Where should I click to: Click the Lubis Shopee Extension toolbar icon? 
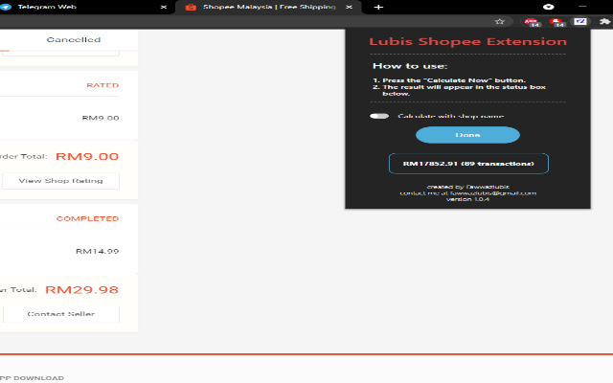click(x=580, y=22)
